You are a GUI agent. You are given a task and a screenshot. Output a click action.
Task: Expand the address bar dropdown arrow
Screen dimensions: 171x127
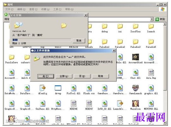click(x=152, y=19)
